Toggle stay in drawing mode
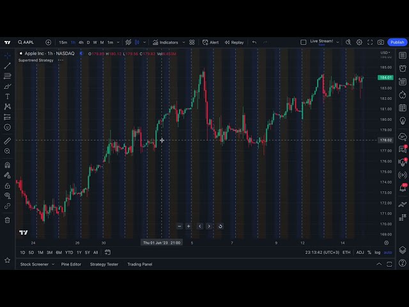Screen dimensions: 409x307 (x=7, y=175)
